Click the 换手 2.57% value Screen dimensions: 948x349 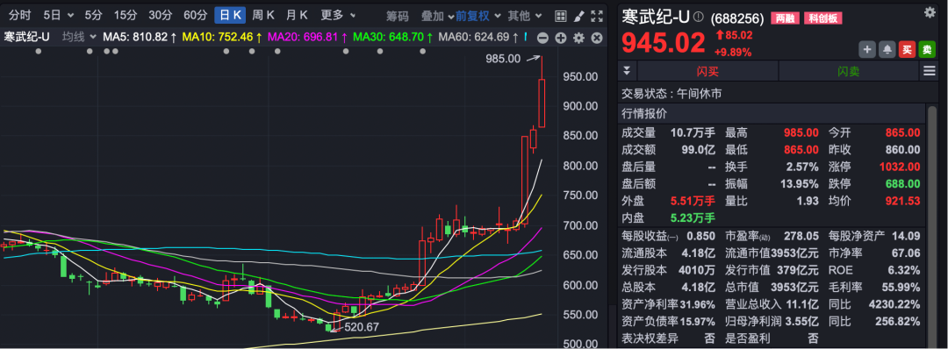(x=803, y=167)
